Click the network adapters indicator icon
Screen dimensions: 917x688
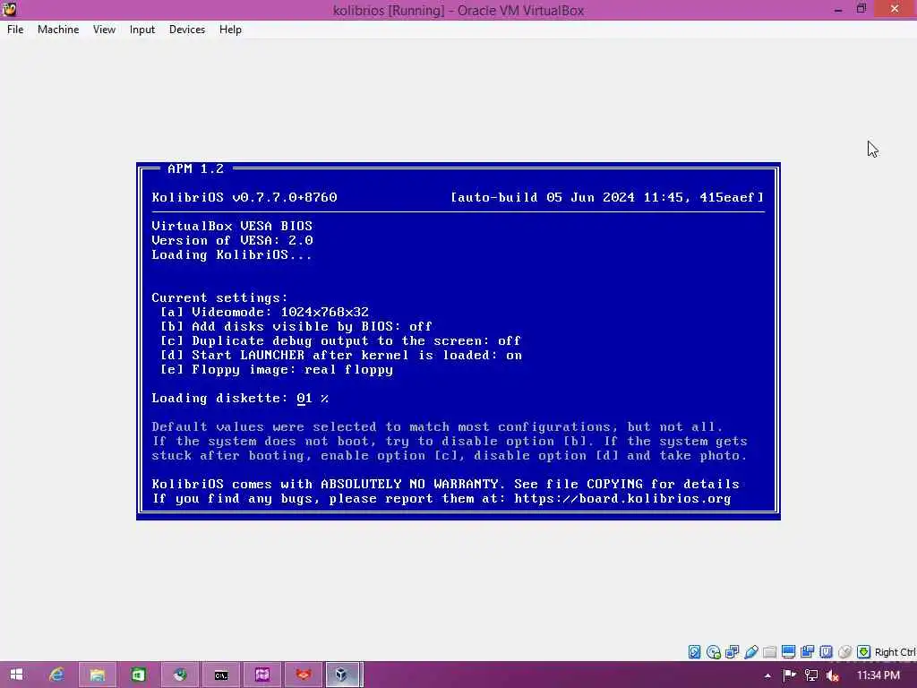tap(732, 652)
